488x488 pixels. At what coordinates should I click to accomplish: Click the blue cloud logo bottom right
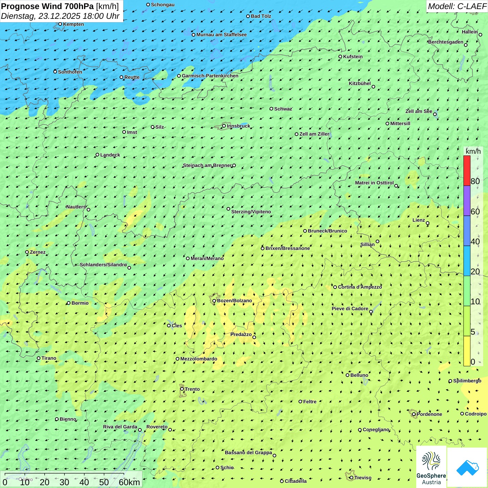pos(467,467)
